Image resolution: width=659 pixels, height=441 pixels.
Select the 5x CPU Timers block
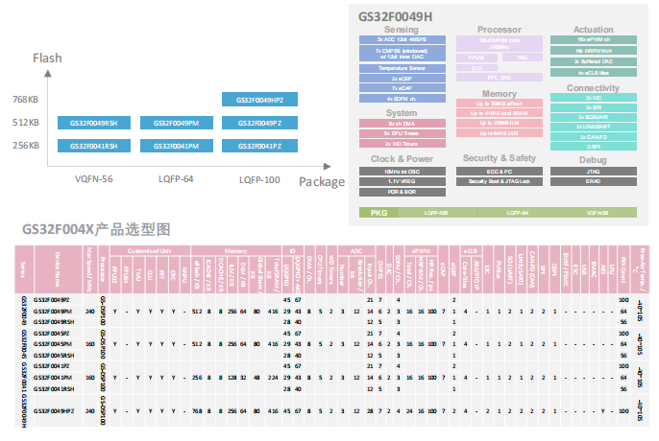[x=403, y=133]
